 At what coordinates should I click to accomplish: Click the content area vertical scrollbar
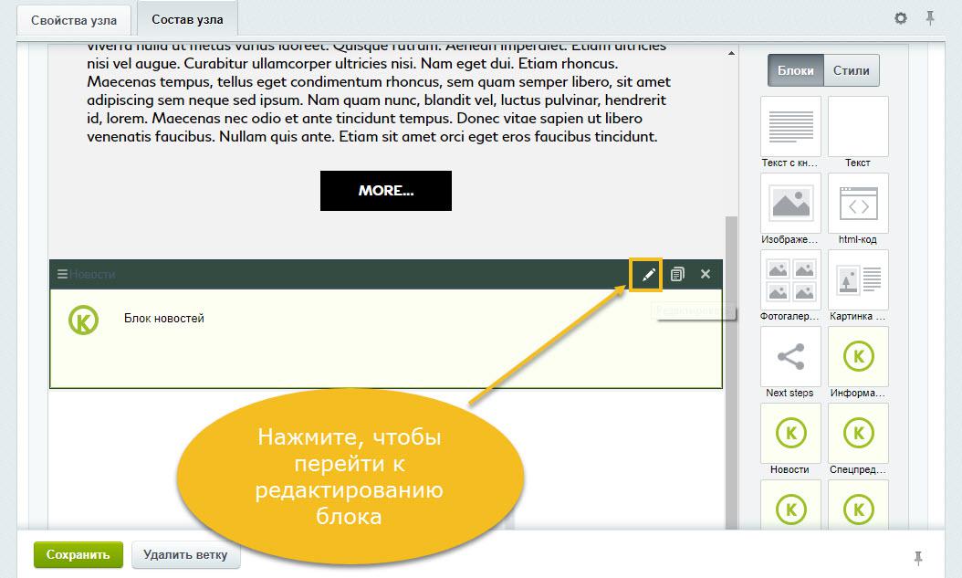tap(731, 372)
